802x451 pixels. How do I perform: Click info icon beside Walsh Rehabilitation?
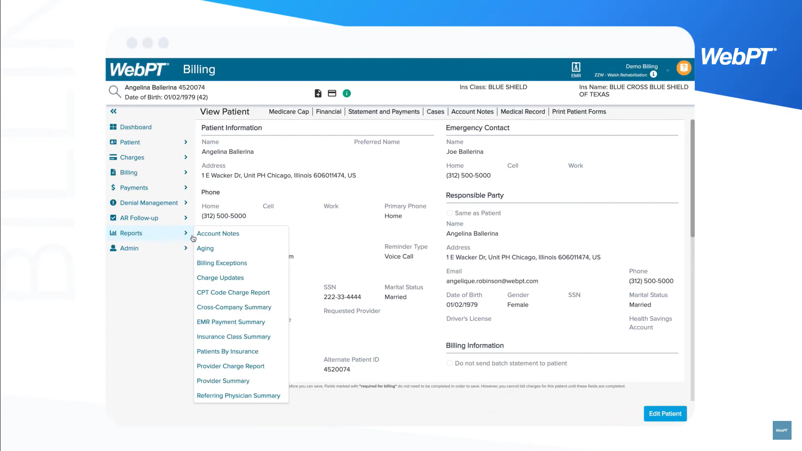click(x=654, y=74)
